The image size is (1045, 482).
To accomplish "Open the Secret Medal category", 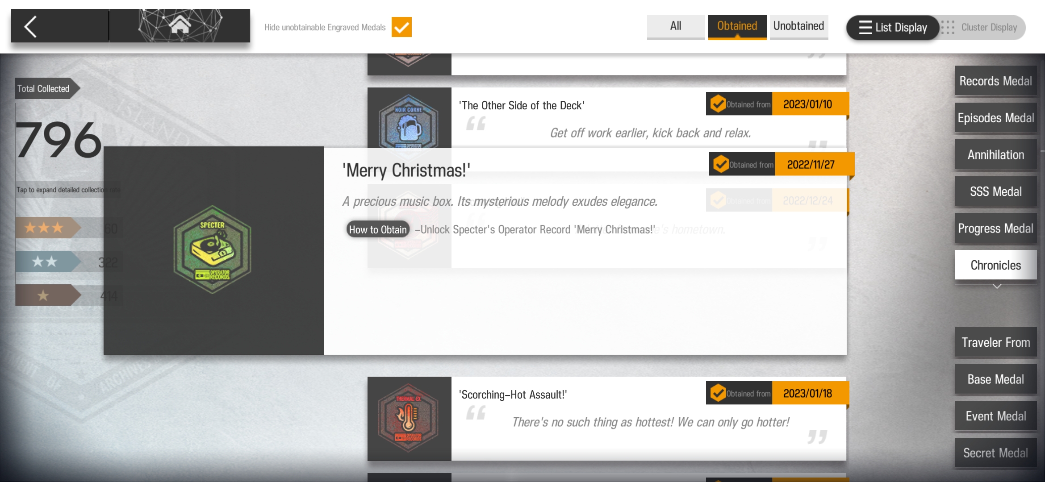I will [x=996, y=453].
